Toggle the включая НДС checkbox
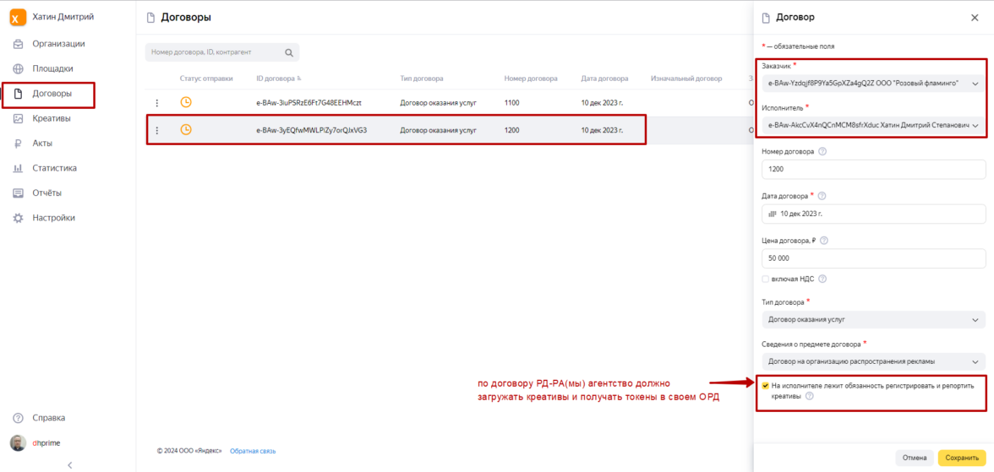Screen dimensions: 994x472 [x=766, y=279]
